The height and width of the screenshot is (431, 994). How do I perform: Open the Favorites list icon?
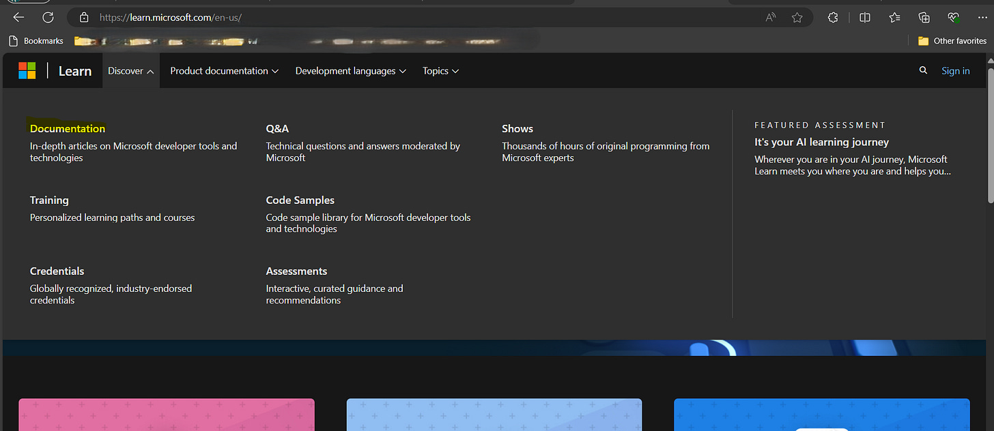895,18
